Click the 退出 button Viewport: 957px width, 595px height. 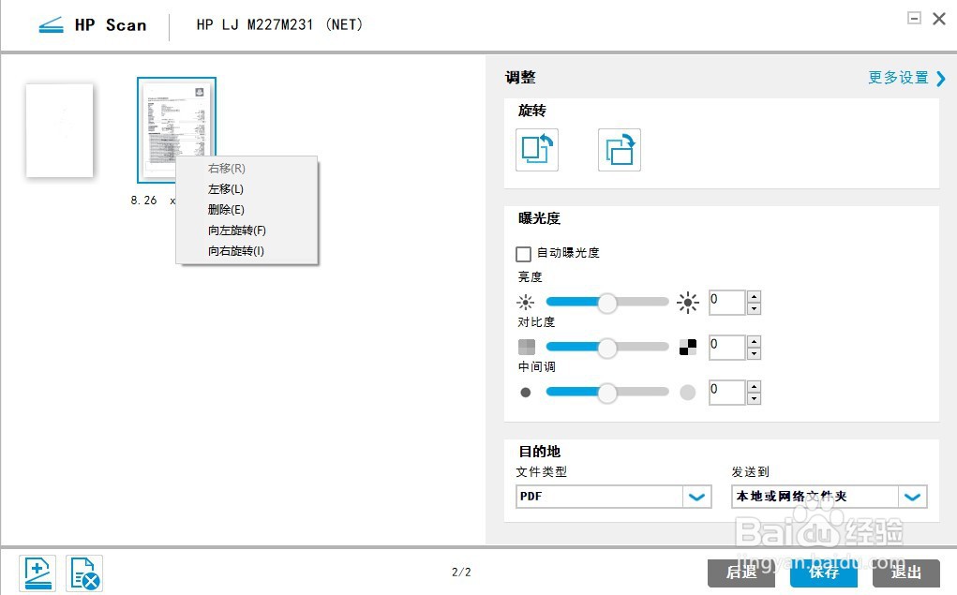(x=905, y=573)
